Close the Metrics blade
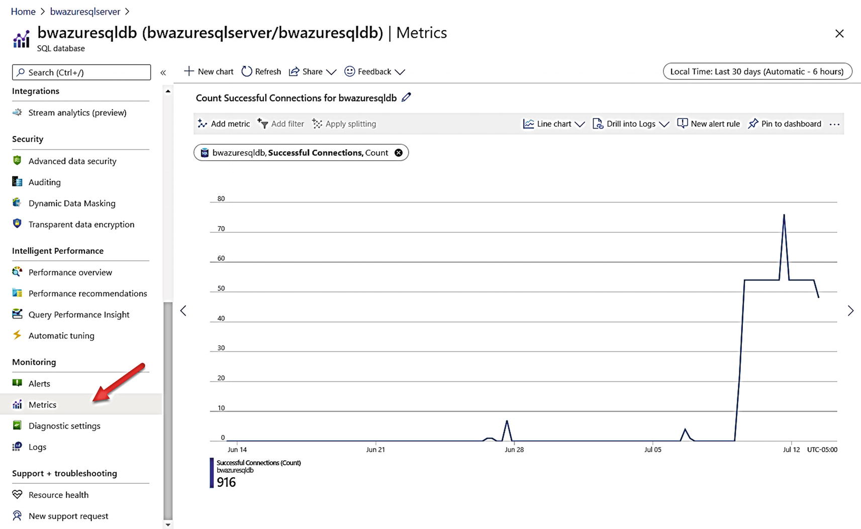This screenshot has height=529, width=861. coord(839,34)
